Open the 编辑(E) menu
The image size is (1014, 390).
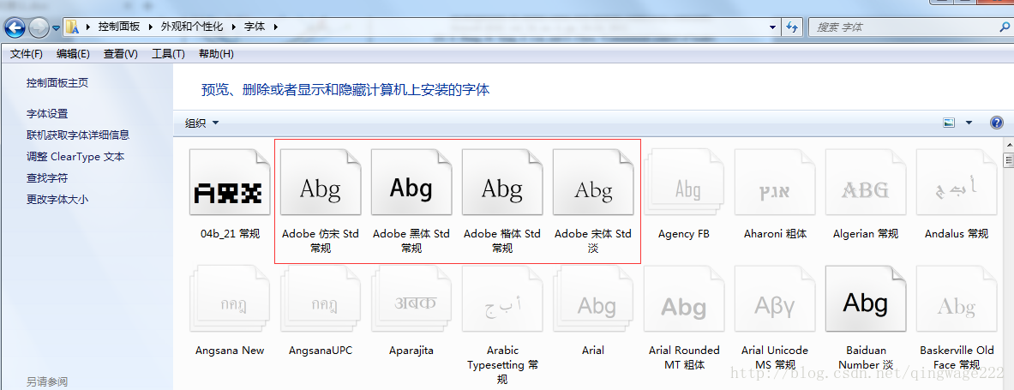[x=73, y=54]
